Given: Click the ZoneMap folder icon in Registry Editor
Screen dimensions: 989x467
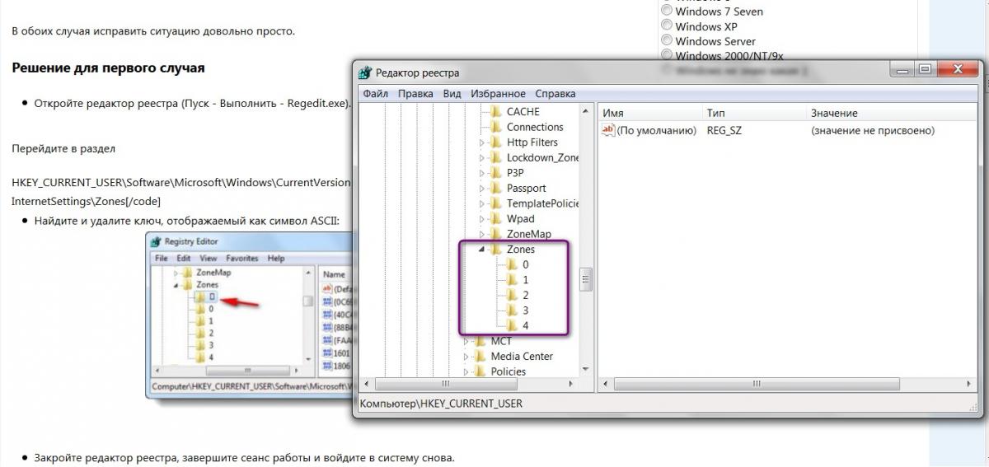Looking at the screenshot, I should (x=188, y=273).
